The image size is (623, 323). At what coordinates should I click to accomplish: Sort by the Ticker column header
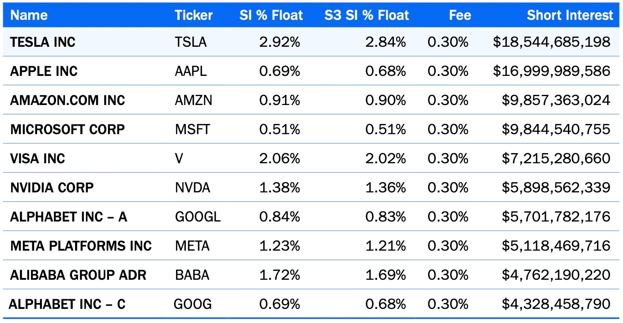click(194, 15)
